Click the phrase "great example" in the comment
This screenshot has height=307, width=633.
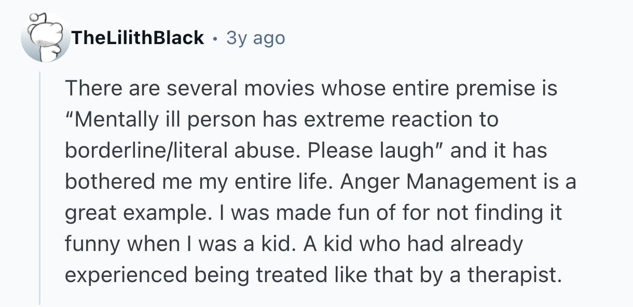pos(129,213)
